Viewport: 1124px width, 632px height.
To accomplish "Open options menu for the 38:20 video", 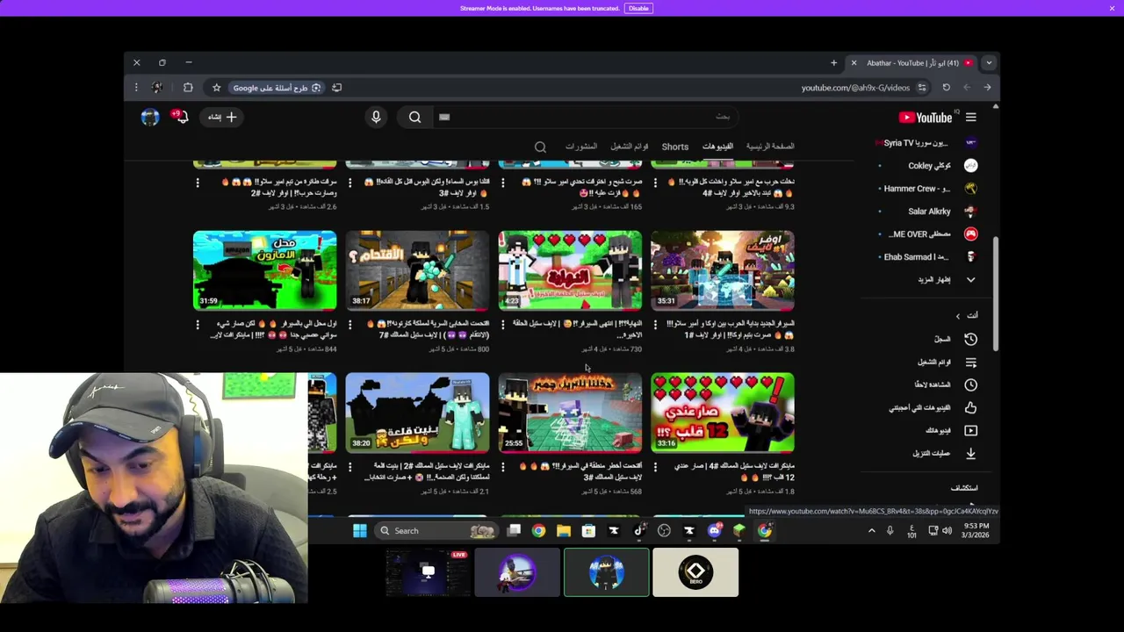I will pos(350,467).
